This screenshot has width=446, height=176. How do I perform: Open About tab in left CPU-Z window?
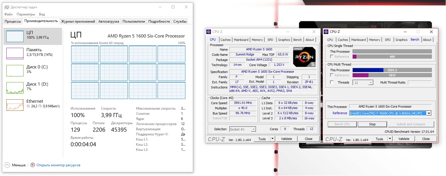click(310, 40)
